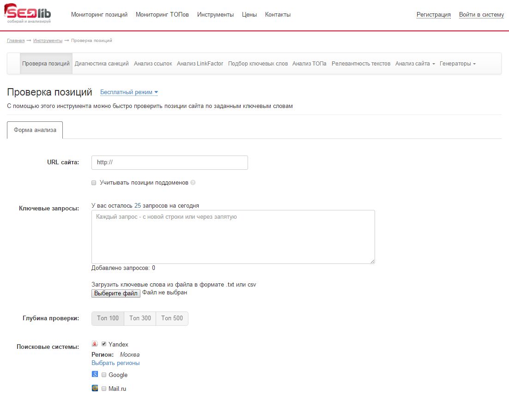This screenshot has height=395, width=509.
Task: Click the 'Выбрать регионы' link
Action: pos(115,363)
